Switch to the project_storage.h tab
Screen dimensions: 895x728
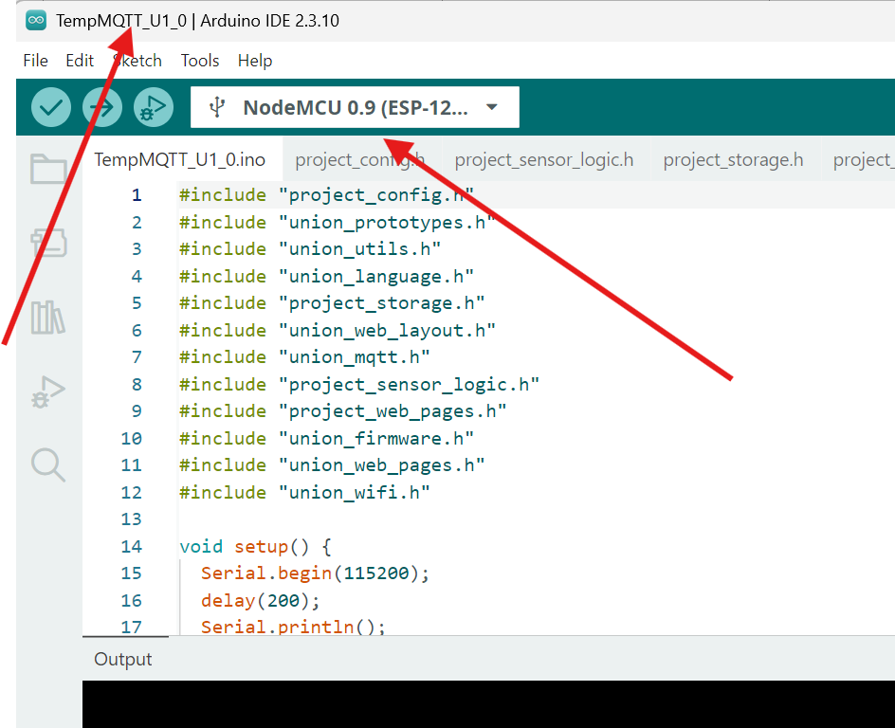(733, 160)
